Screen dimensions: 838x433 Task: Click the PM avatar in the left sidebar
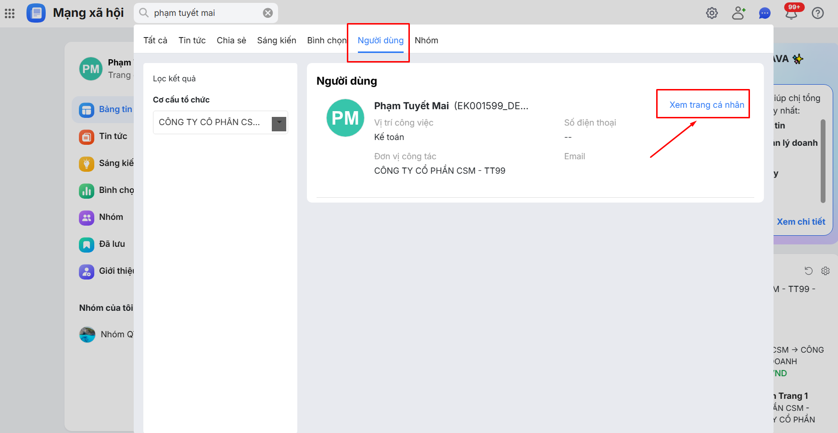[91, 69]
